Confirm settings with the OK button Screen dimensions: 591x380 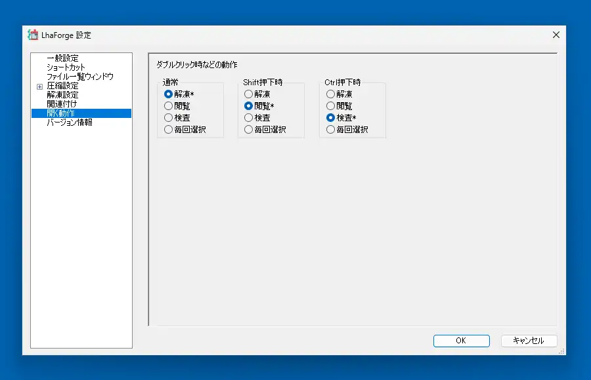(462, 341)
